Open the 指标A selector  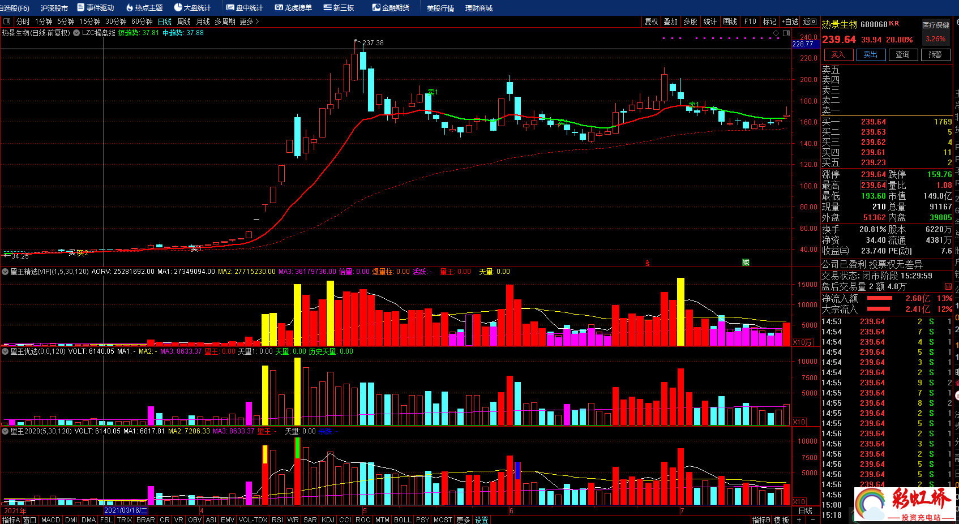coord(11,520)
